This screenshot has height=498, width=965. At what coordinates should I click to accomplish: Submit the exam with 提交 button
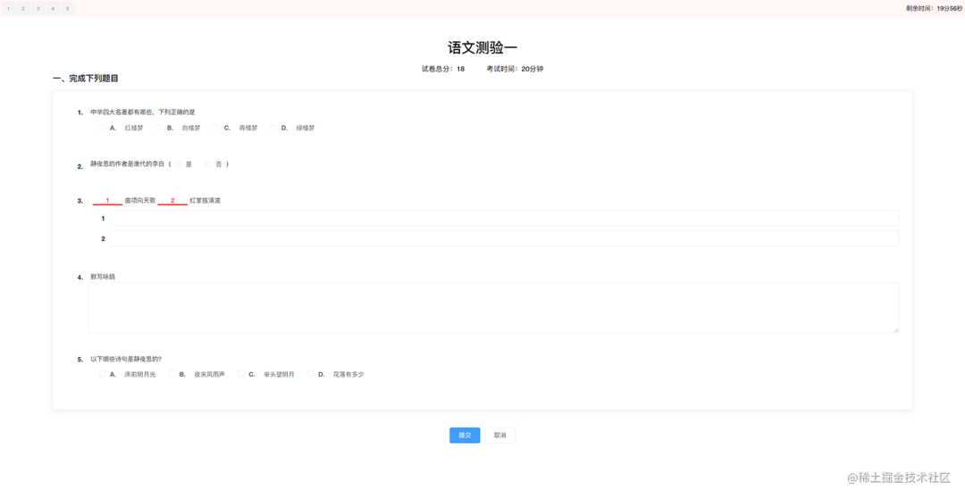pos(465,436)
